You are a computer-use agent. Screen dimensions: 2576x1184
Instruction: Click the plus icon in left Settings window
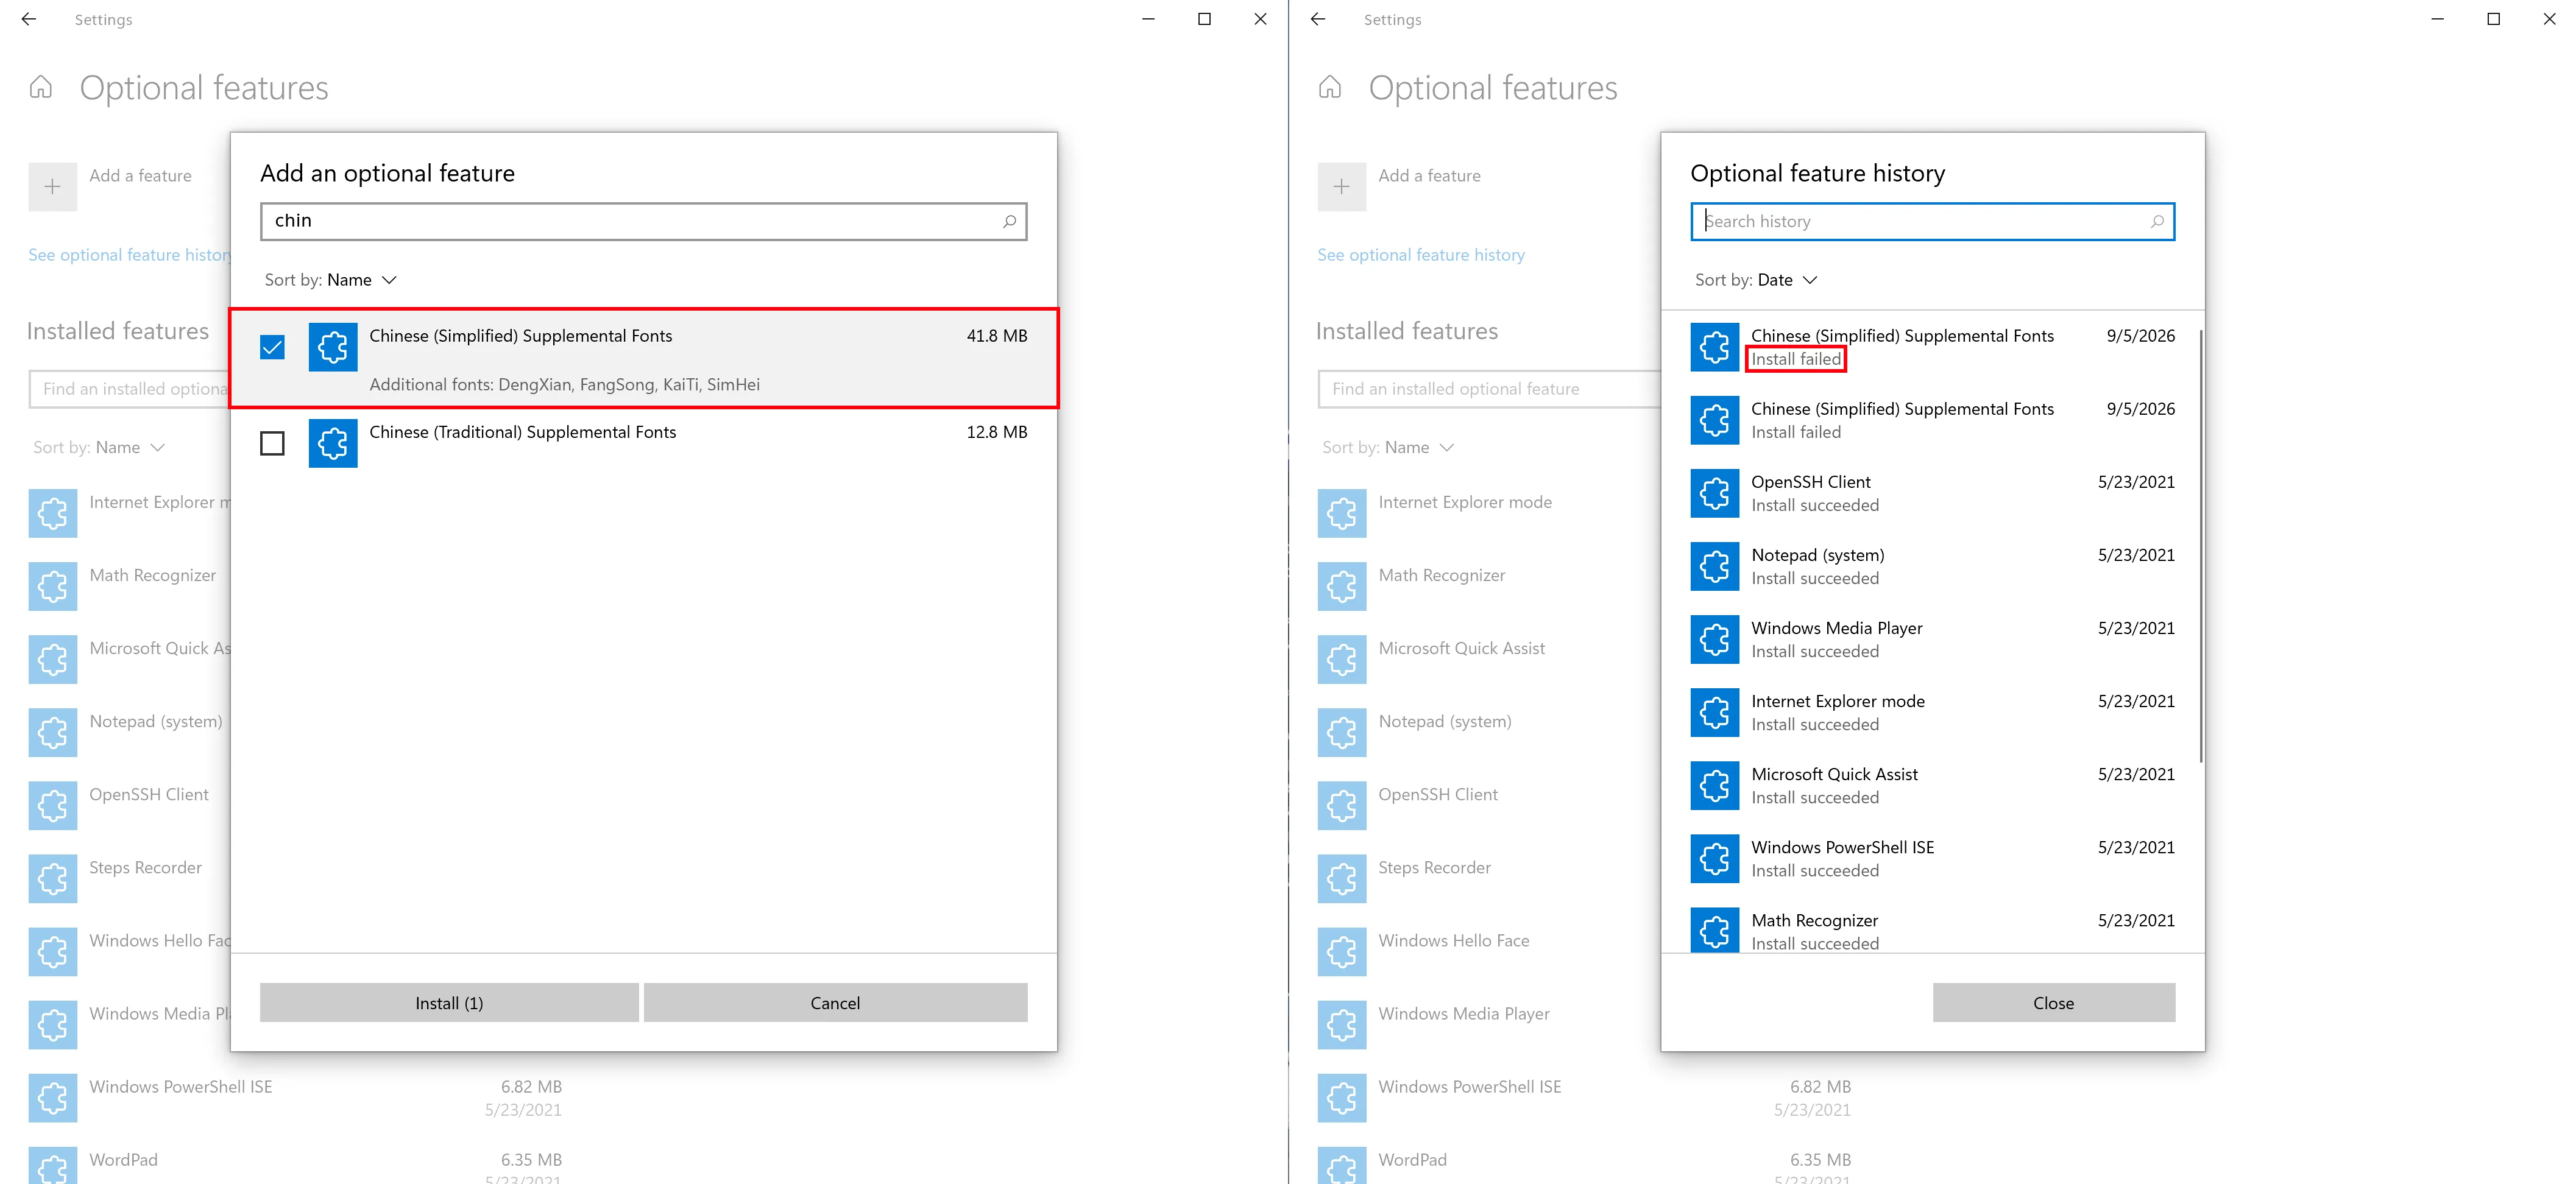[x=53, y=187]
